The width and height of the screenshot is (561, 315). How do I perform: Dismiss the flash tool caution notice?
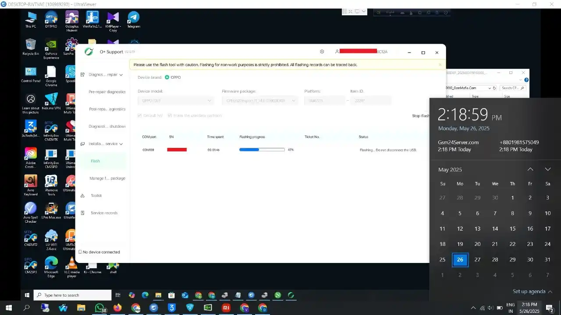coord(440,65)
